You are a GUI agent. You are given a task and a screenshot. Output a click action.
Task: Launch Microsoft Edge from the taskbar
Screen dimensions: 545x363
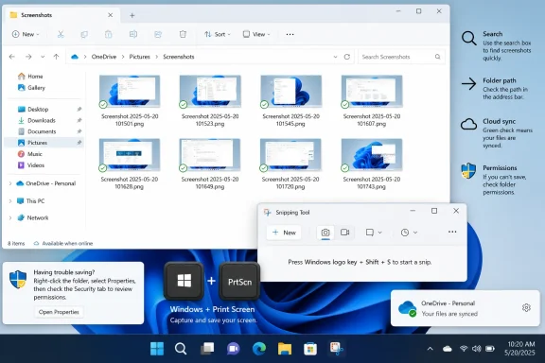(259, 349)
